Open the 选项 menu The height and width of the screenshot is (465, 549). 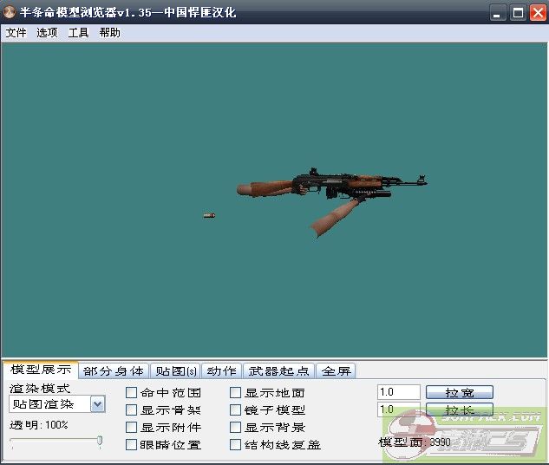47,33
